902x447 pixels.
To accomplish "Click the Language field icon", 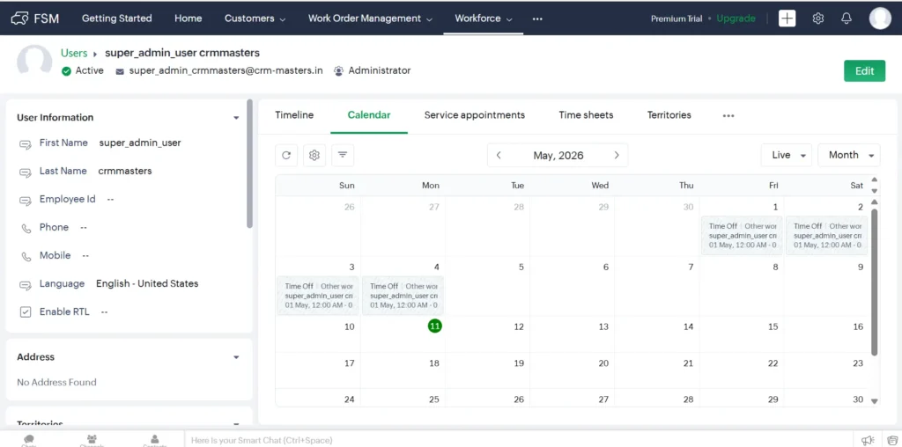I will coord(26,284).
